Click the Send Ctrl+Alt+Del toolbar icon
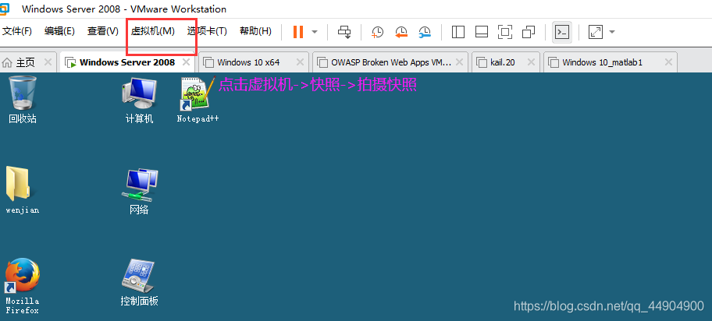Screen dimensions: 712x321 [x=344, y=32]
